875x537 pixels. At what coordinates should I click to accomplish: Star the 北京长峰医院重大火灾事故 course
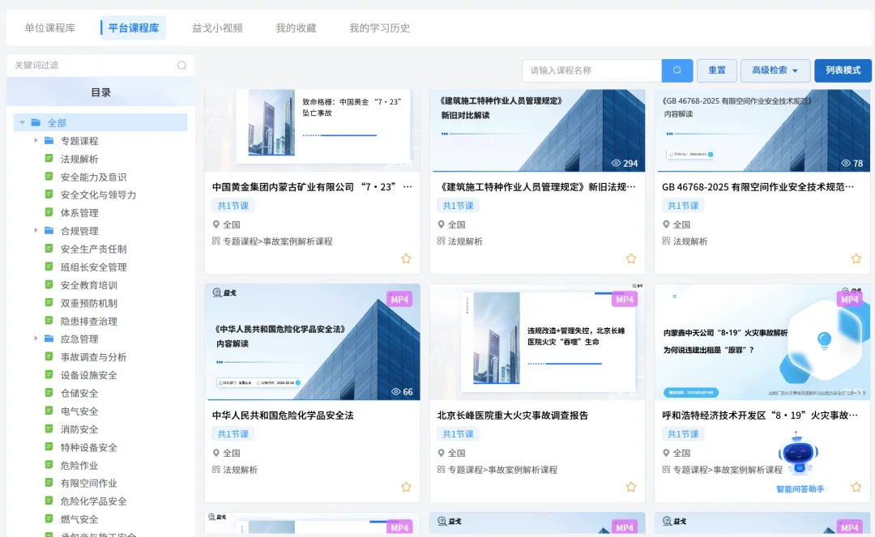[631, 488]
